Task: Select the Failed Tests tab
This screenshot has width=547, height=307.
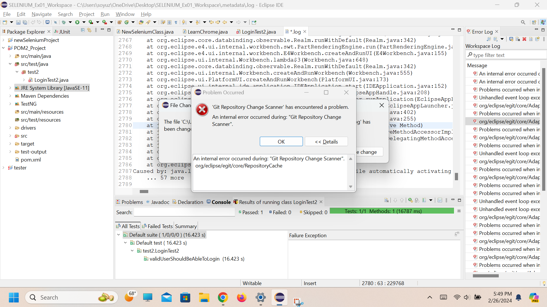Action: tap(157, 226)
